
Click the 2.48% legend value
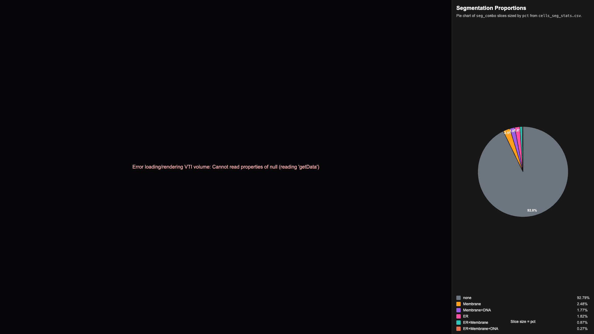(x=582, y=304)
